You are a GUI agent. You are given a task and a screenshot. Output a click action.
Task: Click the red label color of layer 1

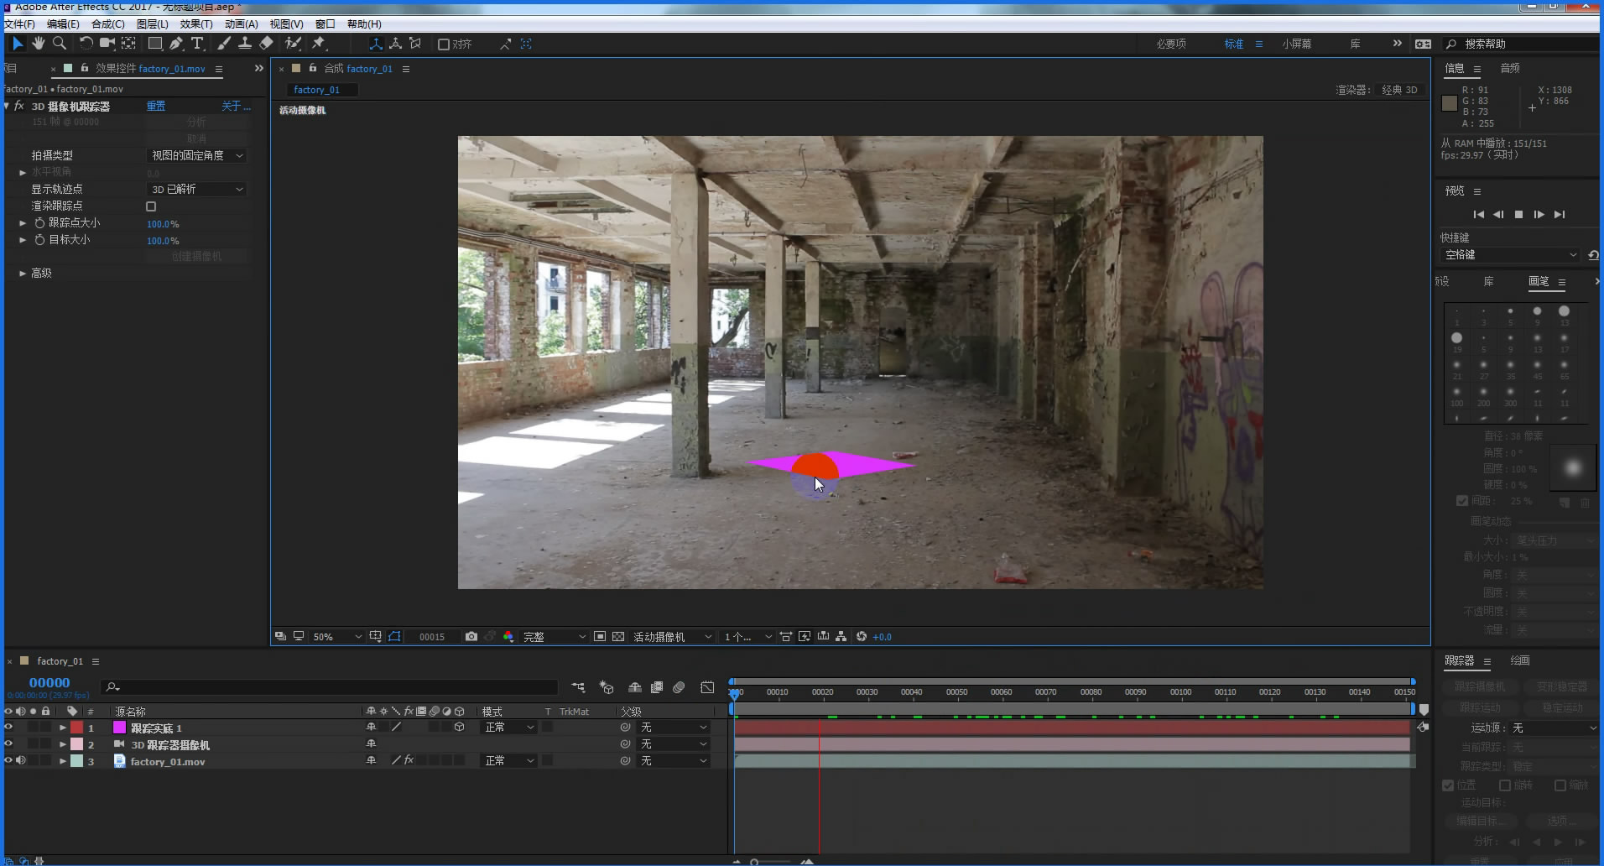[x=77, y=728]
